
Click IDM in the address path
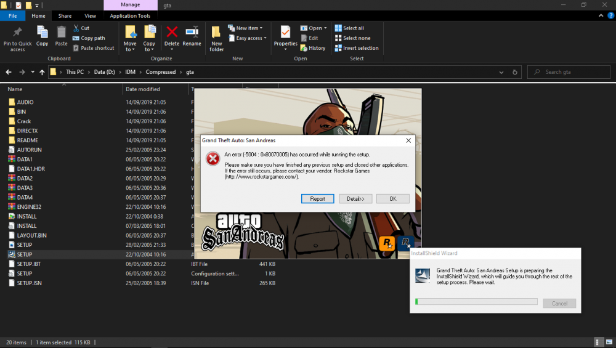(x=131, y=72)
